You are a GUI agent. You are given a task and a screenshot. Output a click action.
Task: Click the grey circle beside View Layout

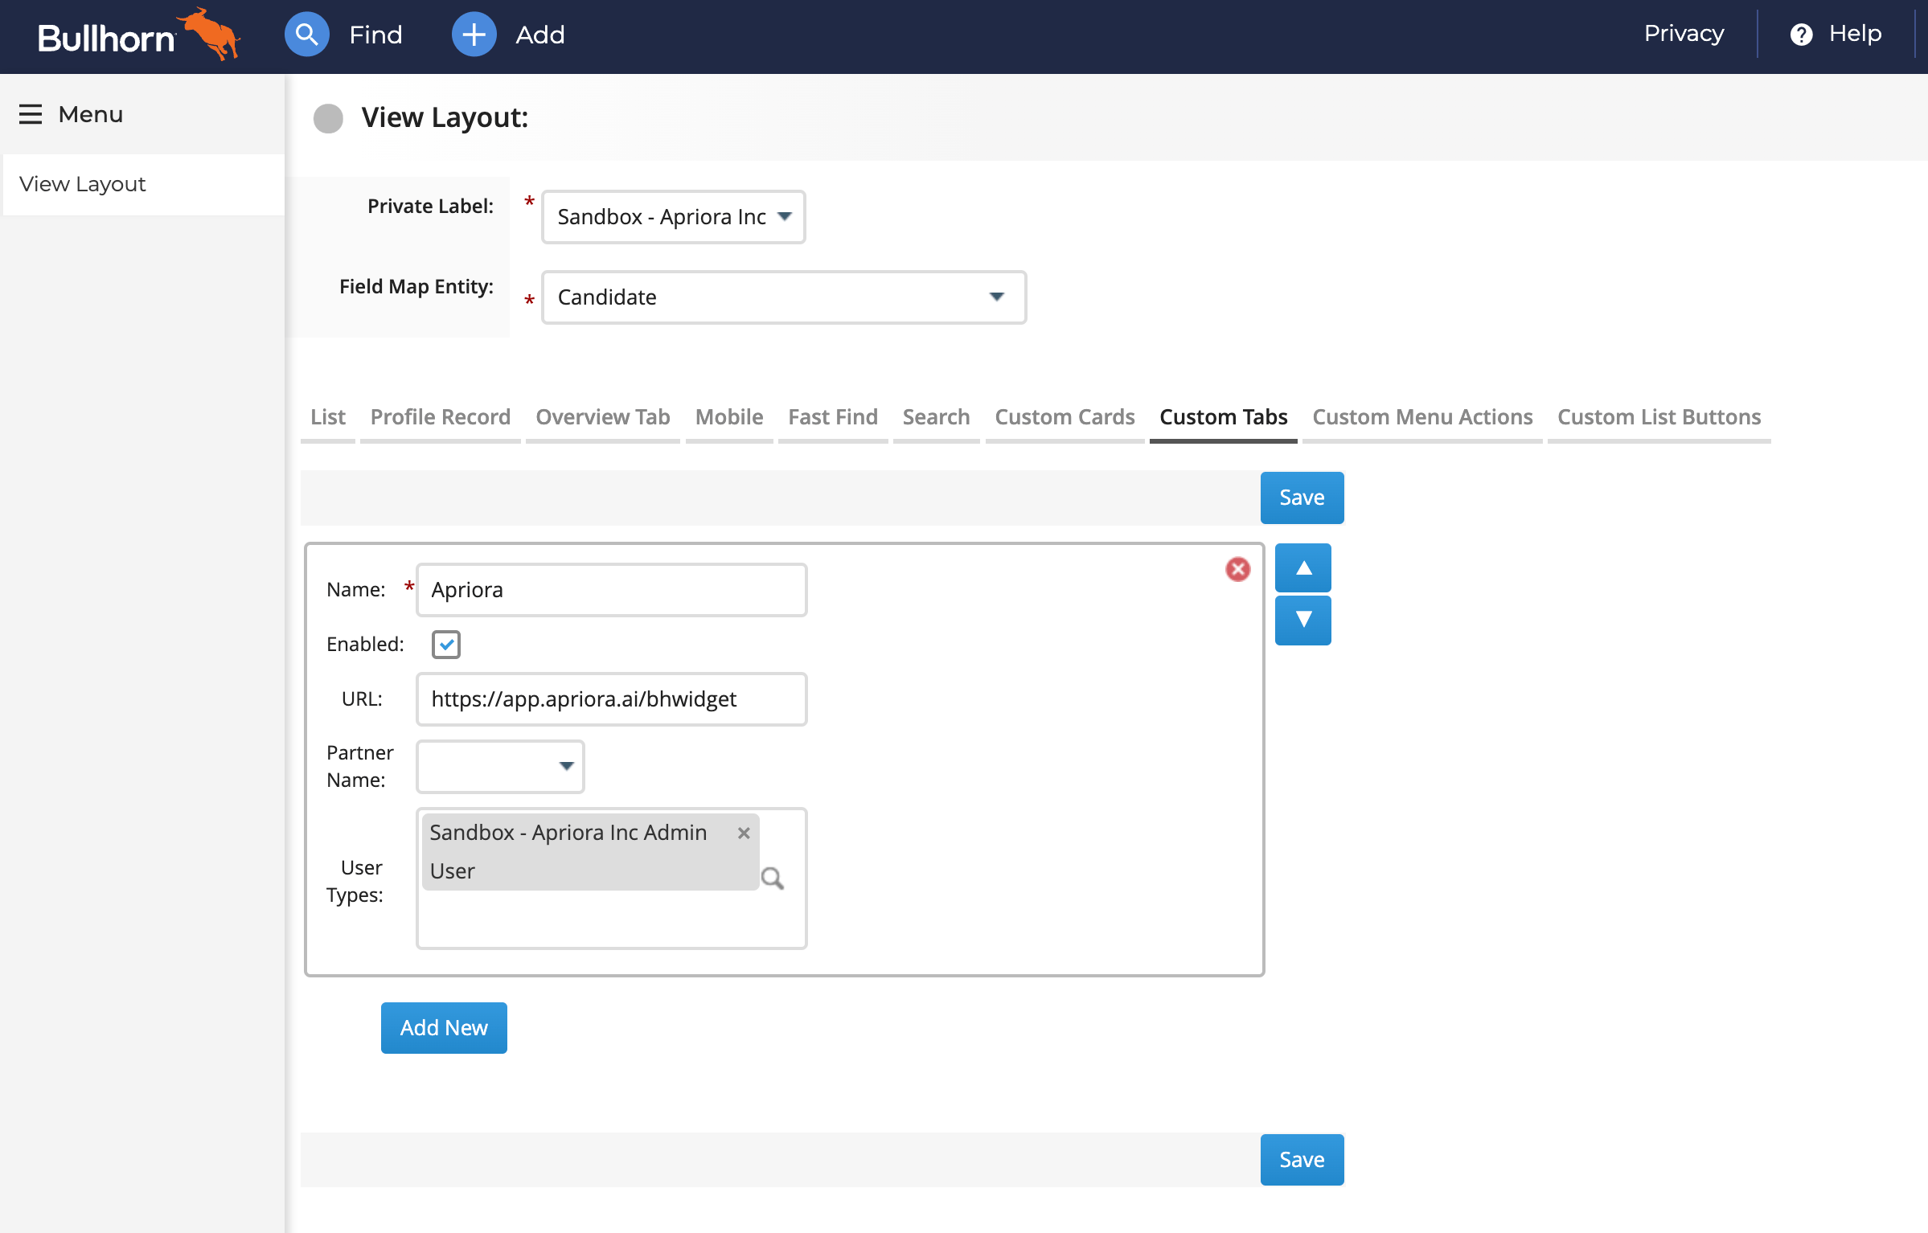point(328,118)
